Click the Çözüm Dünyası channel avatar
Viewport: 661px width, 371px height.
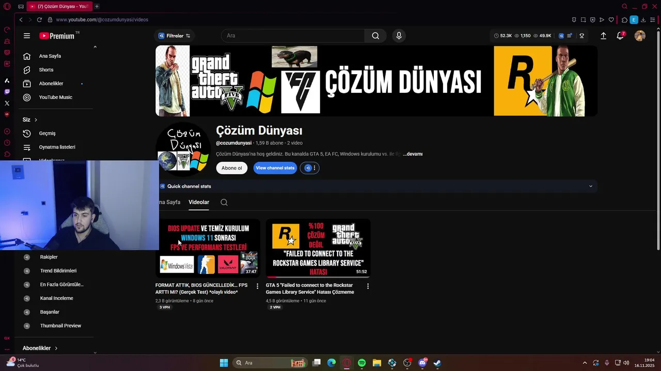click(183, 149)
